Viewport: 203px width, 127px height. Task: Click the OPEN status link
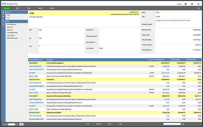pyautogui.click(x=157, y=12)
